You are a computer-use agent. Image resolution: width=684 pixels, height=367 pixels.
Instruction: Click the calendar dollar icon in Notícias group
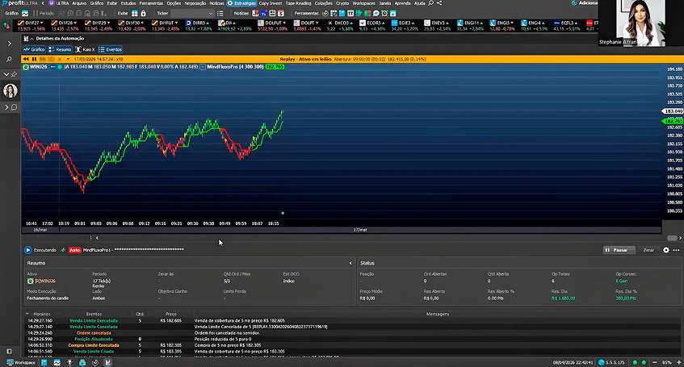pos(281,14)
